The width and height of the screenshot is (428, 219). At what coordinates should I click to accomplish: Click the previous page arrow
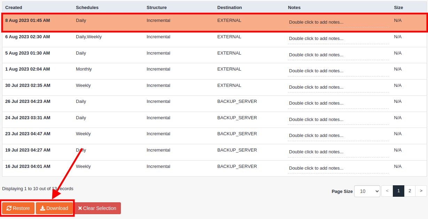tap(387, 191)
